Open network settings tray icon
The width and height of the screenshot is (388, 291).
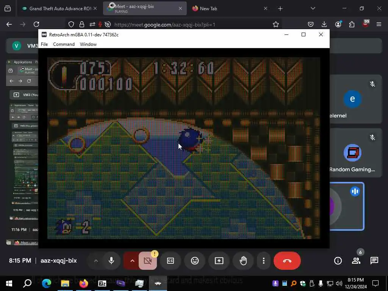330,283
